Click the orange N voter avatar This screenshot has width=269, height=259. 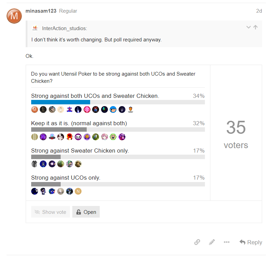(78, 191)
